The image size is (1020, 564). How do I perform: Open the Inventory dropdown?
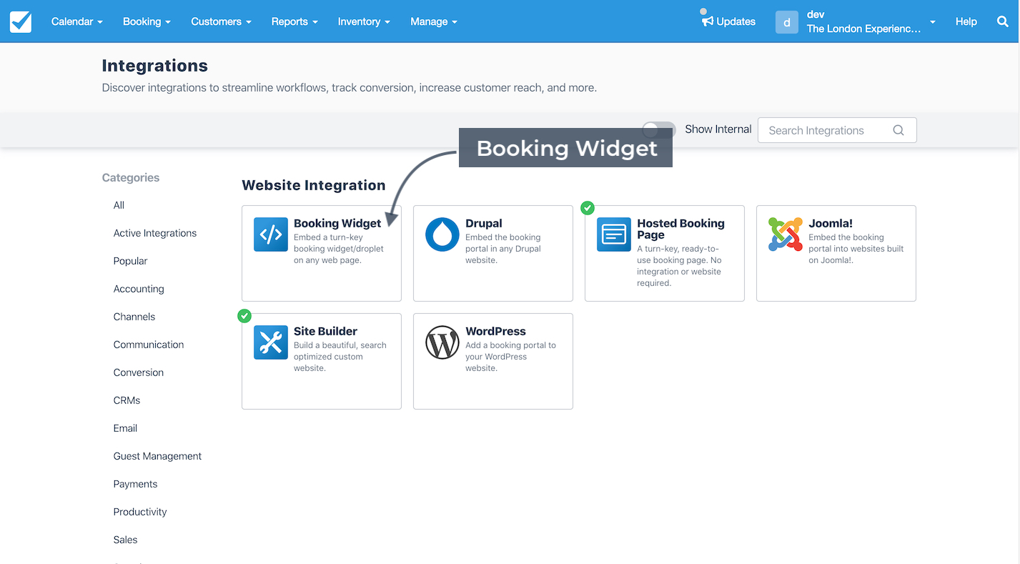[x=364, y=21]
